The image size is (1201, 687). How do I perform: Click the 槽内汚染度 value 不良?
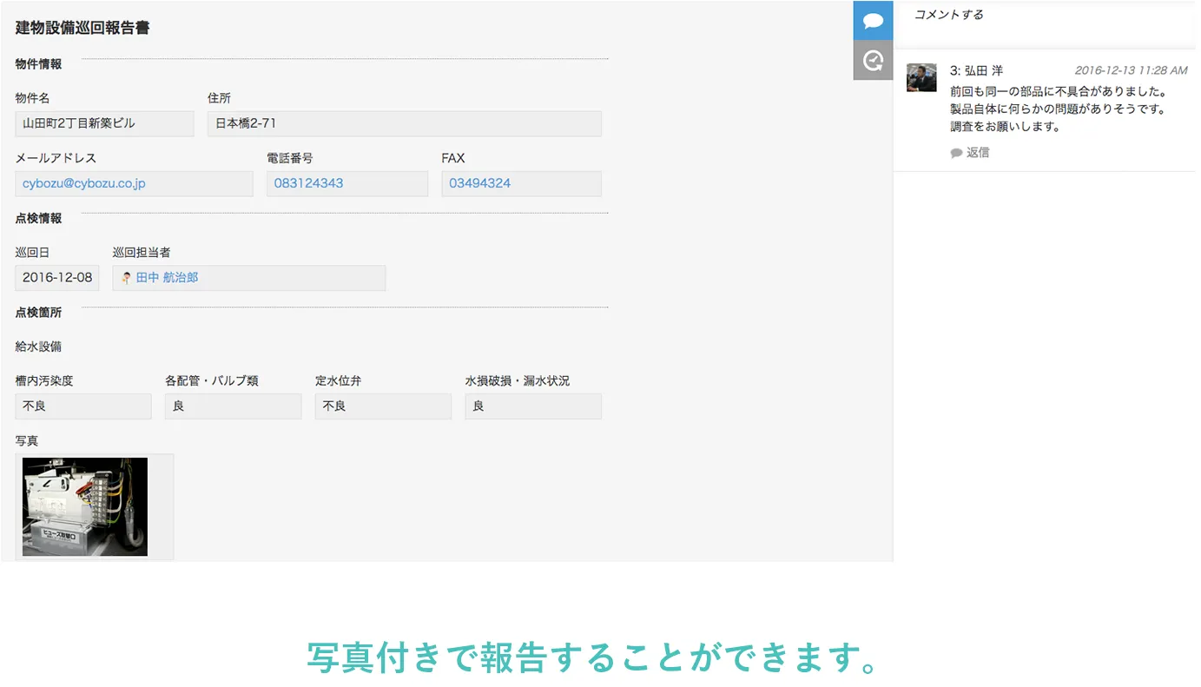click(83, 406)
